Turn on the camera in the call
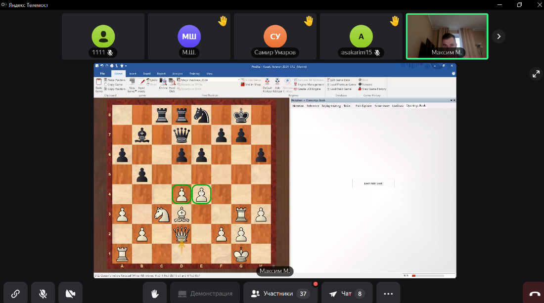The height and width of the screenshot is (303, 544). coord(70,294)
